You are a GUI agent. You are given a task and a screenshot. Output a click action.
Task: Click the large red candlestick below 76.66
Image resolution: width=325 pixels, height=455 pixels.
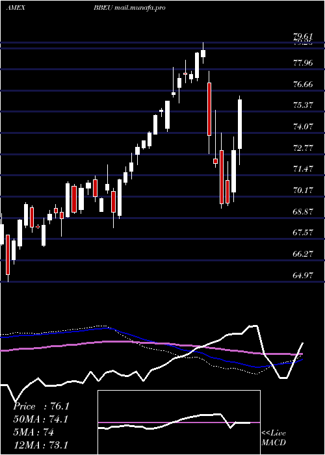click(209, 109)
